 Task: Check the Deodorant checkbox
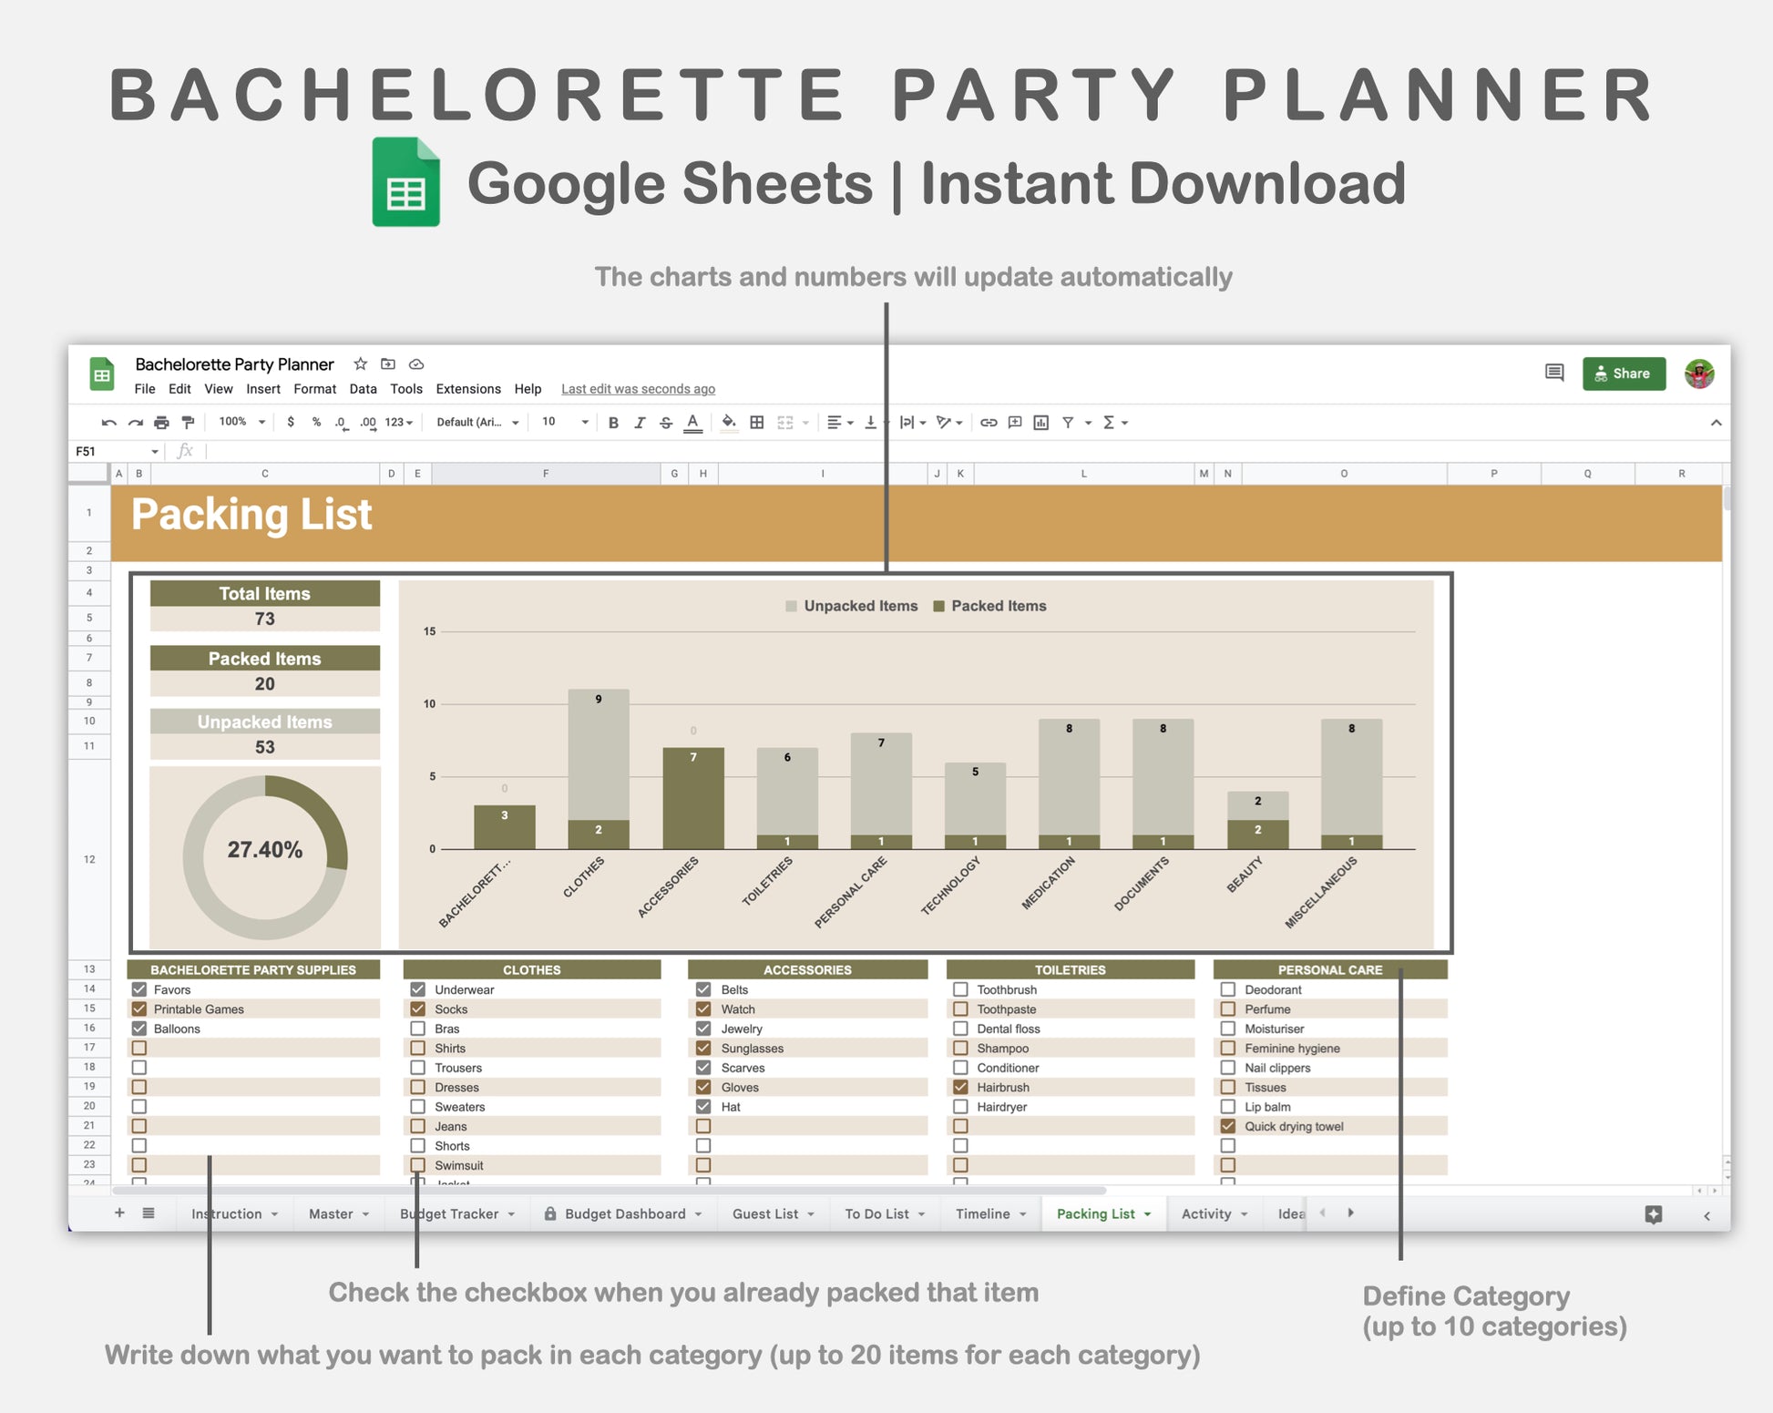coord(1228,989)
